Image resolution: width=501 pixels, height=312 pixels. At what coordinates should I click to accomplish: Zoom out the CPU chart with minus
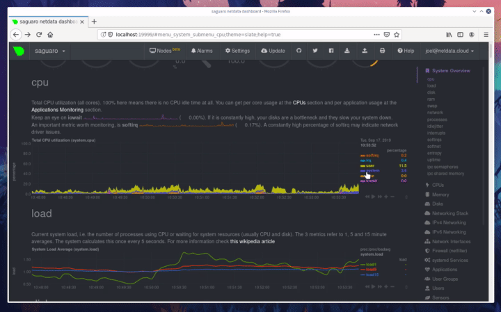[392, 197]
